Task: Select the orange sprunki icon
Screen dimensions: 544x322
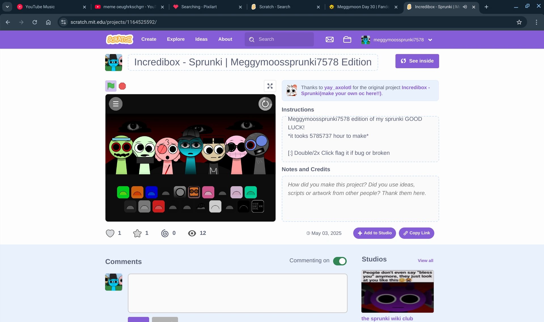Action: pyautogui.click(x=137, y=192)
